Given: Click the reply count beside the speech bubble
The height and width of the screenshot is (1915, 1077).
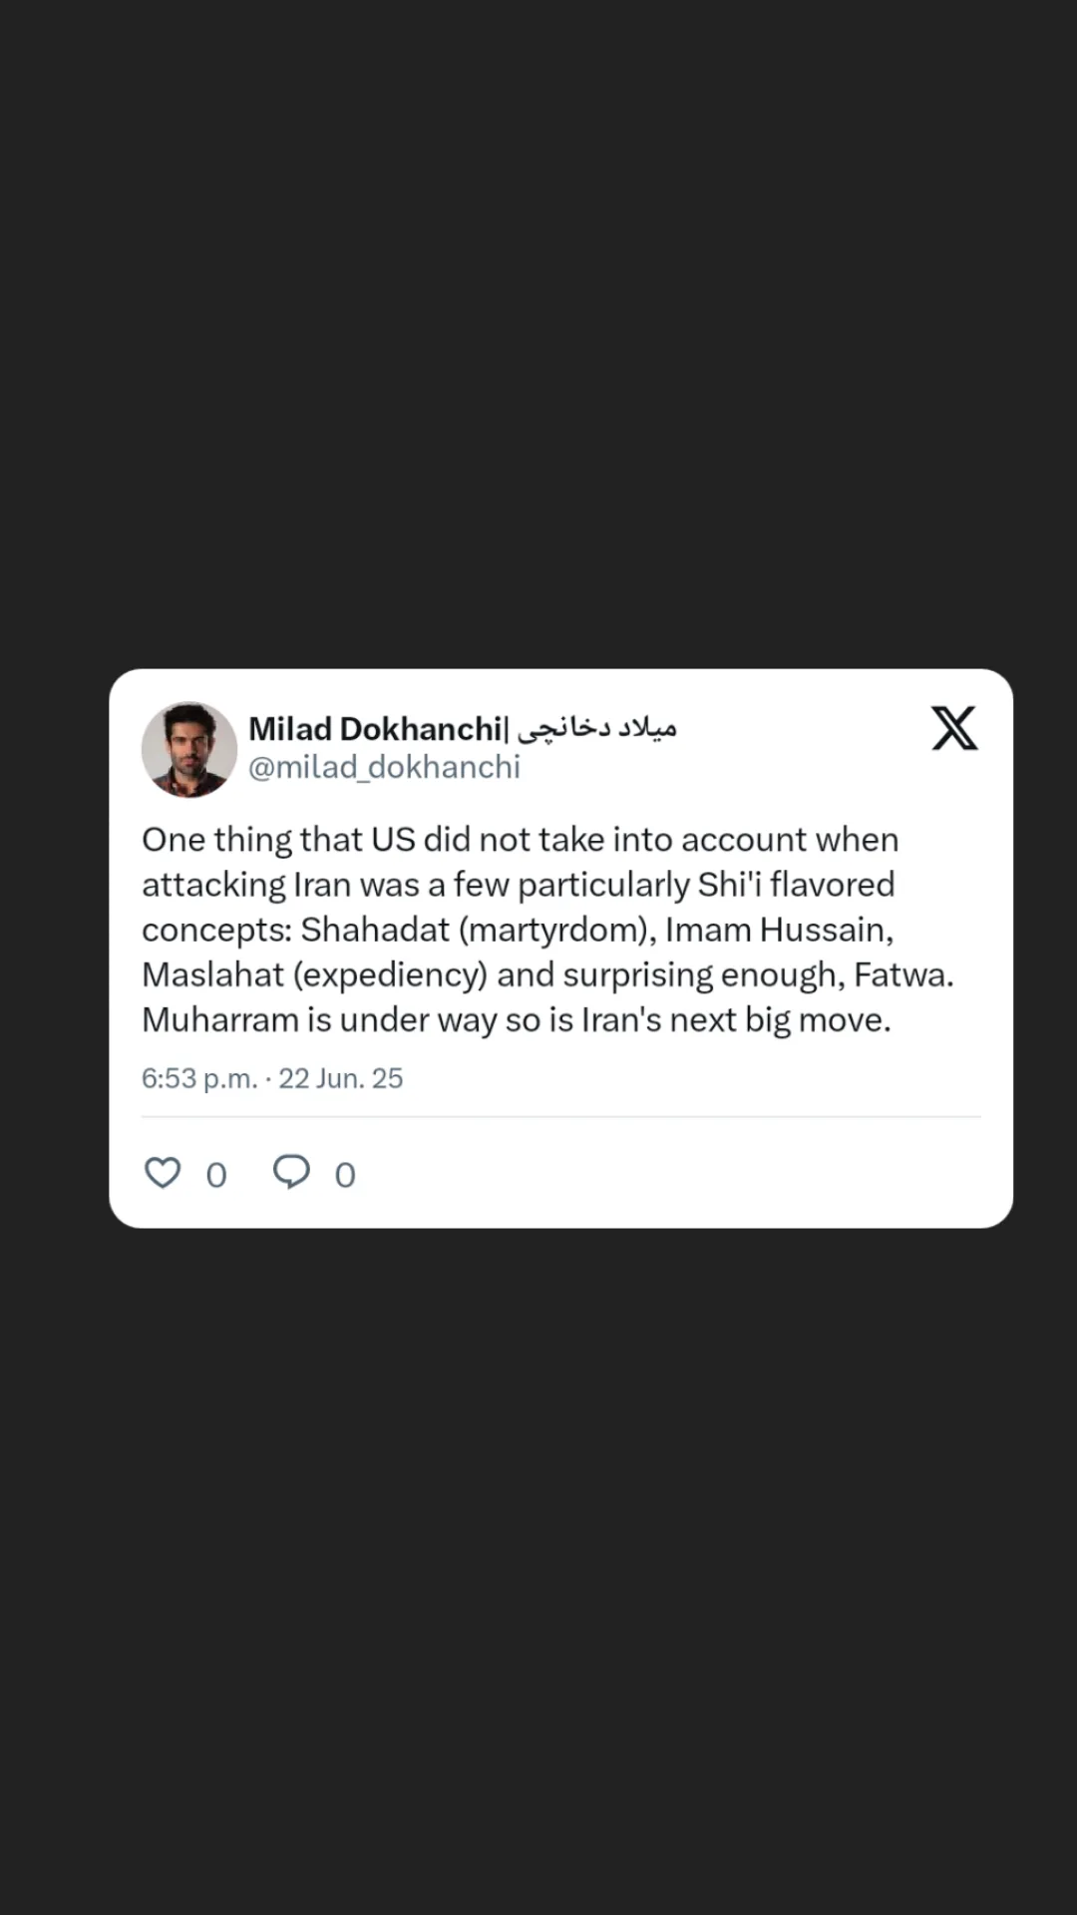Looking at the screenshot, I should (x=345, y=1176).
